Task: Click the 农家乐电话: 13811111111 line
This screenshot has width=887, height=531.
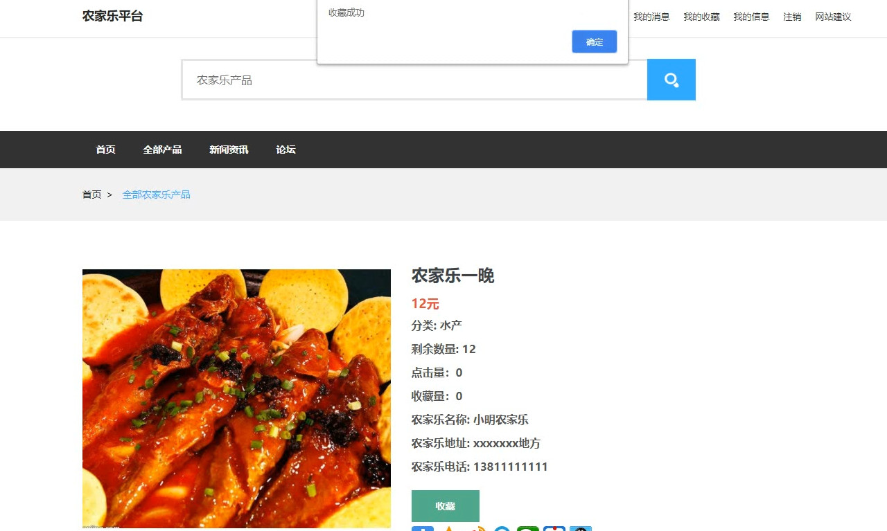Action: 480,467
